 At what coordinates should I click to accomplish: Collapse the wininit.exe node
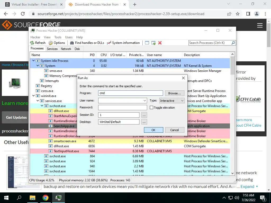click(x=34, y=96)
